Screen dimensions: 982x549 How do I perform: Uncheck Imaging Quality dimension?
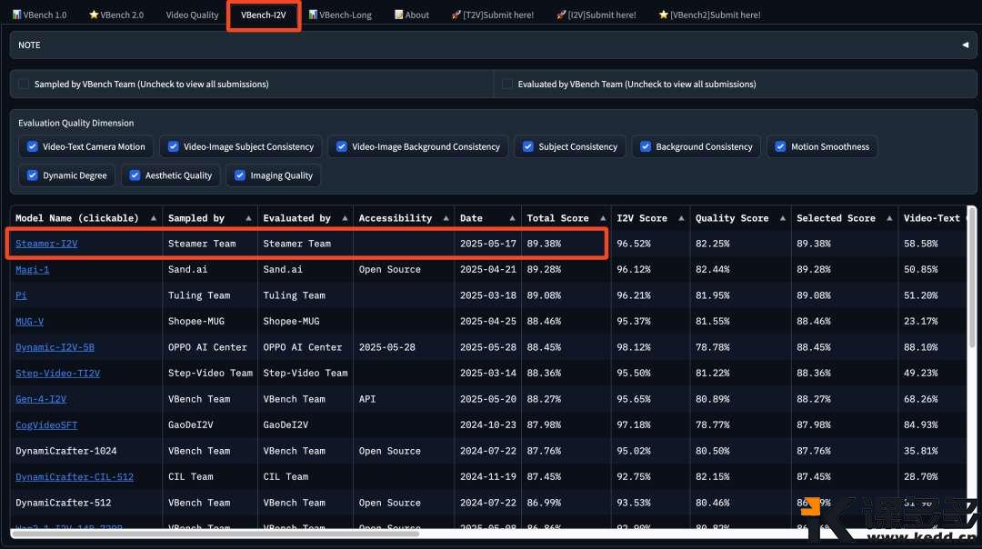[240, 175]
